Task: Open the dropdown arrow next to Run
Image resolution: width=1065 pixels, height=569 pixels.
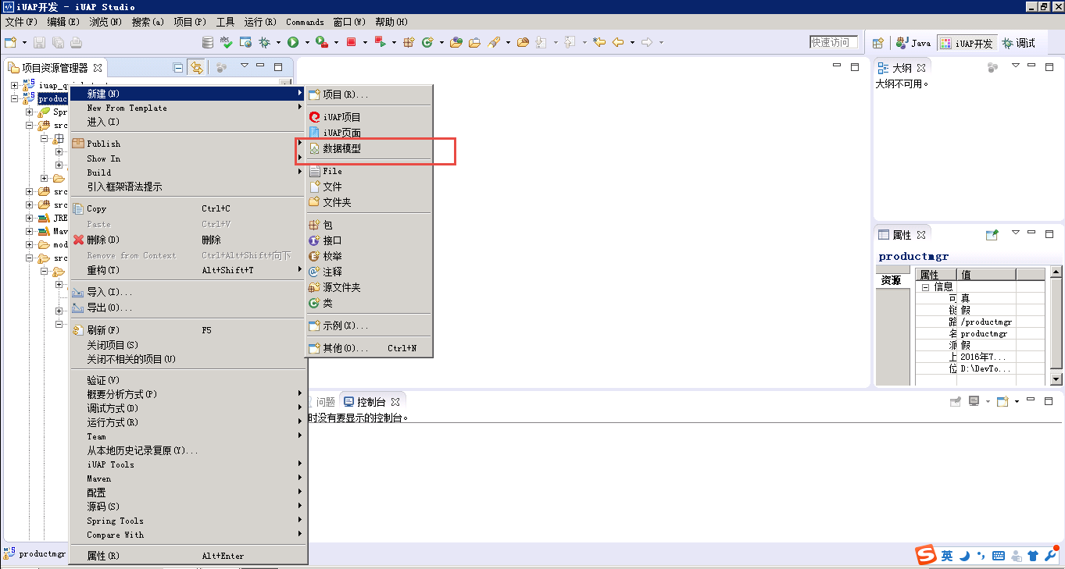Action: point(306,42)
